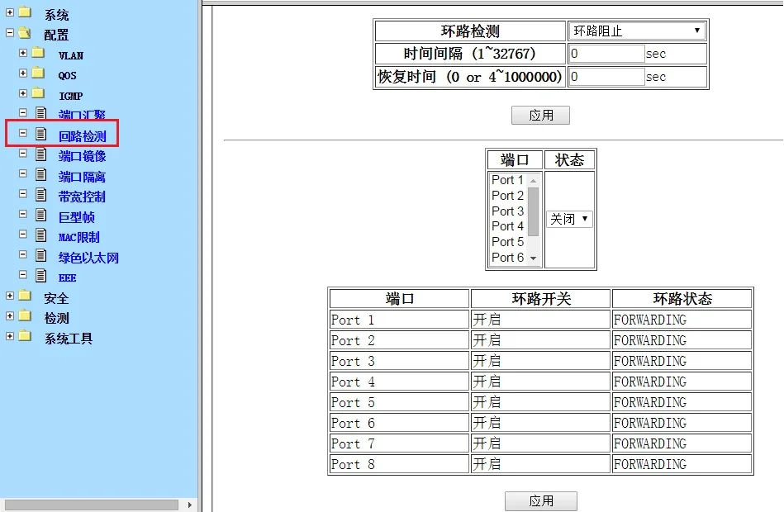This screenshot has width=784, height=512.
Task: Open the MAC限制 page
Action: (x=79, y=237)
